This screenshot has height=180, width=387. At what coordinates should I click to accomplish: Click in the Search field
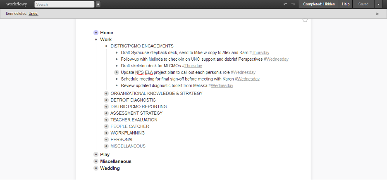pos(64,4)
